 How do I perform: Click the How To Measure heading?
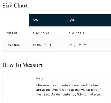pos(23,65)
